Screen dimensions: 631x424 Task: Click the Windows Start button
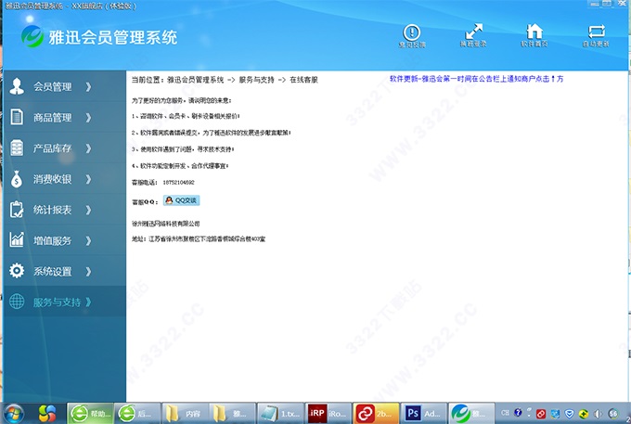tap(15, 412)
